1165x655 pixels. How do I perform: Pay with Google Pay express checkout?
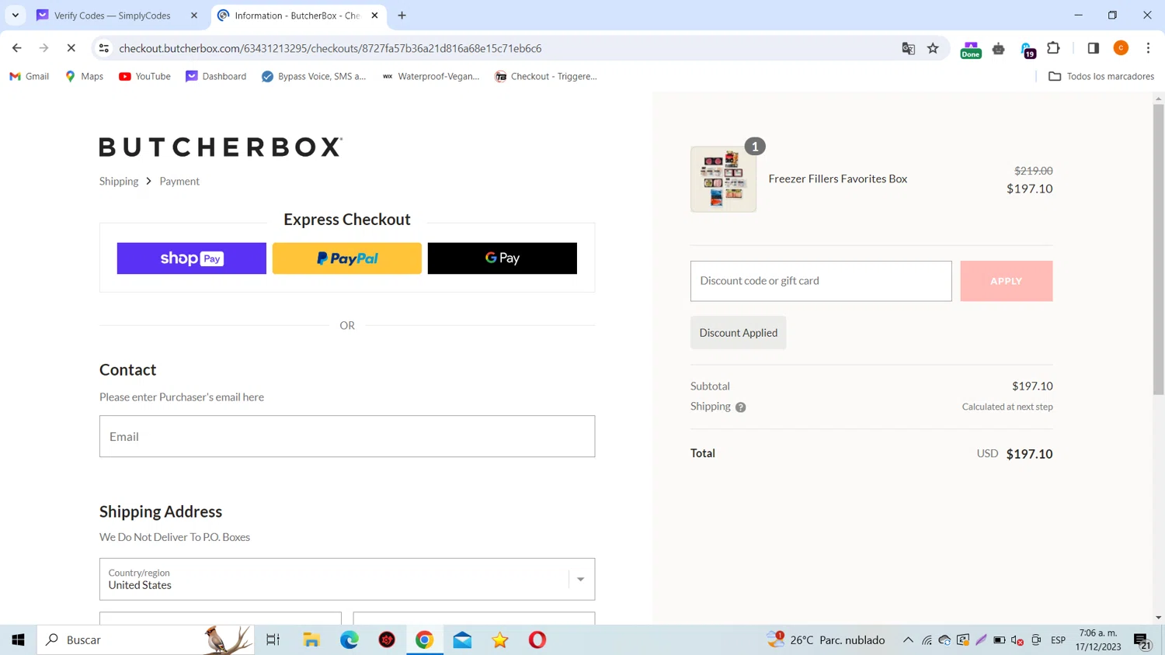pyautogui.click(x=503, y=258)
